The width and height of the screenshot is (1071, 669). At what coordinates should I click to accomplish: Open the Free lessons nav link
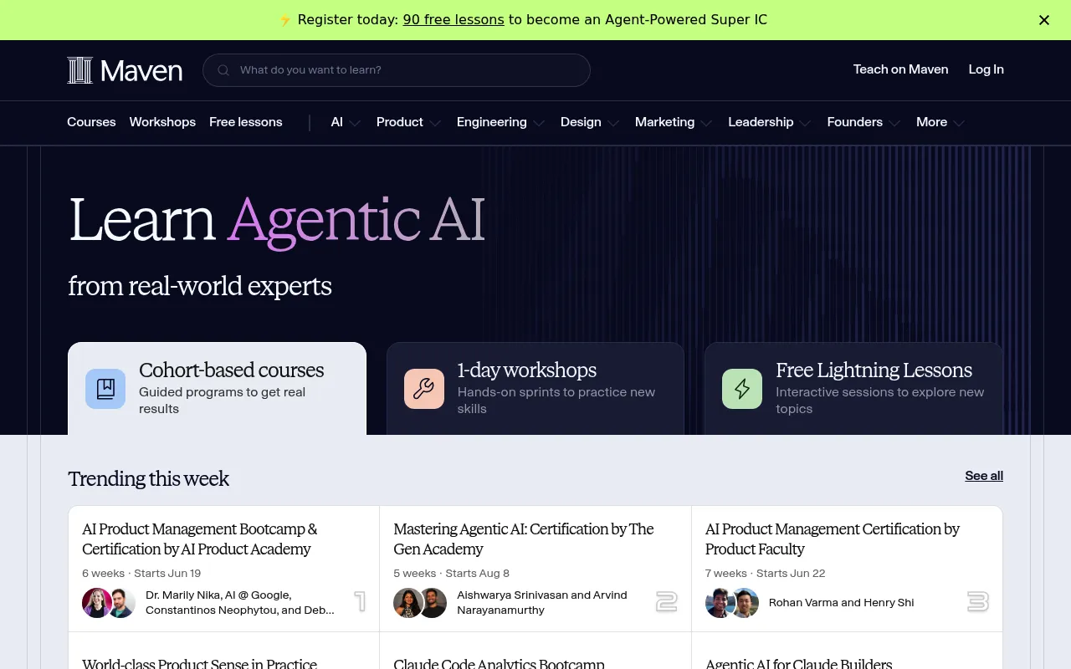coord(246,122)
